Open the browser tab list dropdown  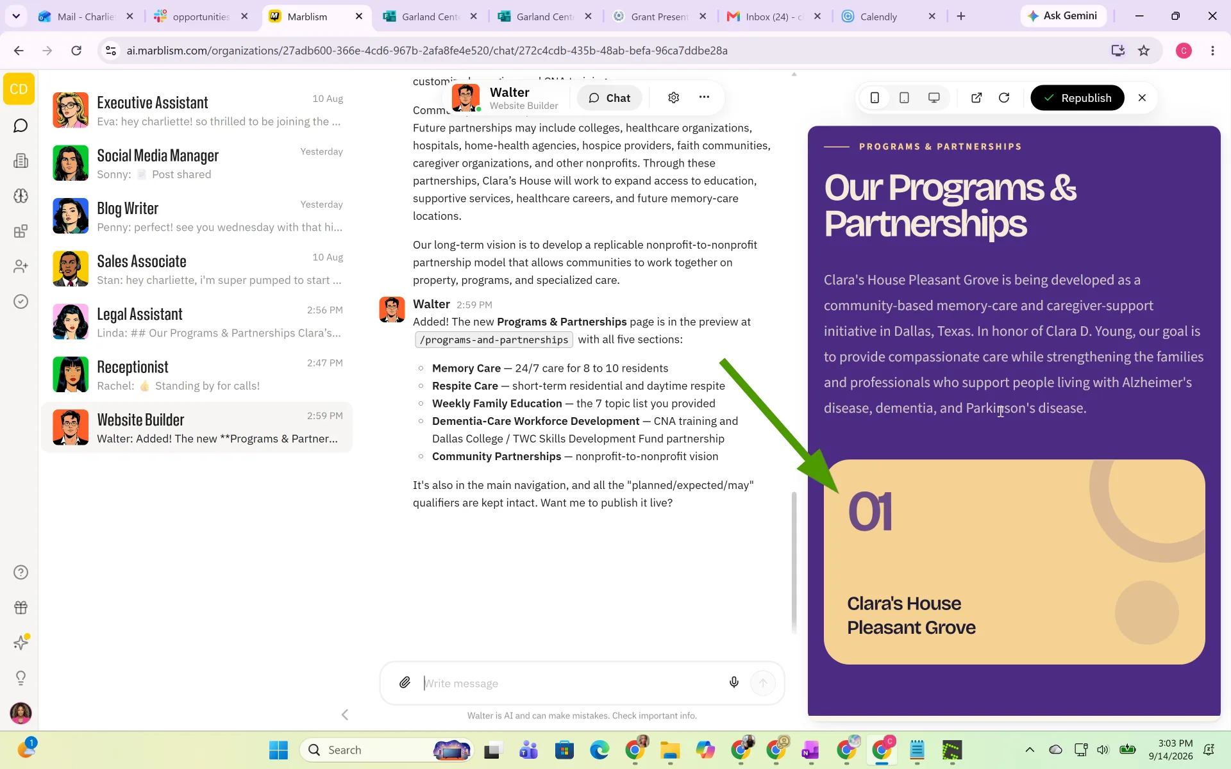click(16, 16)
